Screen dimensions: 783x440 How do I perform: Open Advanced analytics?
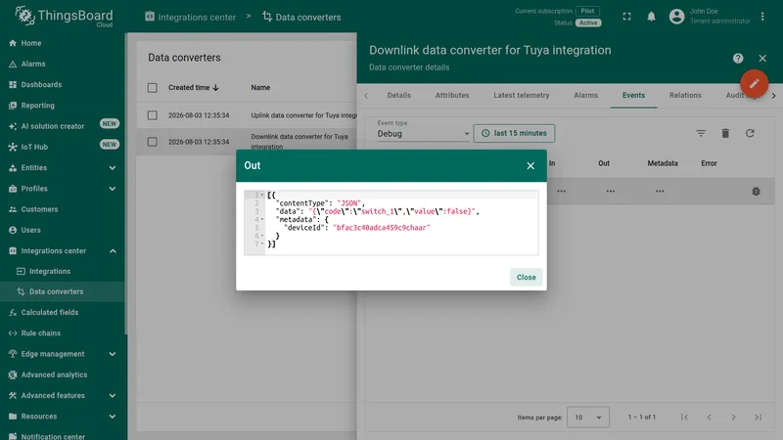tap(63, 374)
